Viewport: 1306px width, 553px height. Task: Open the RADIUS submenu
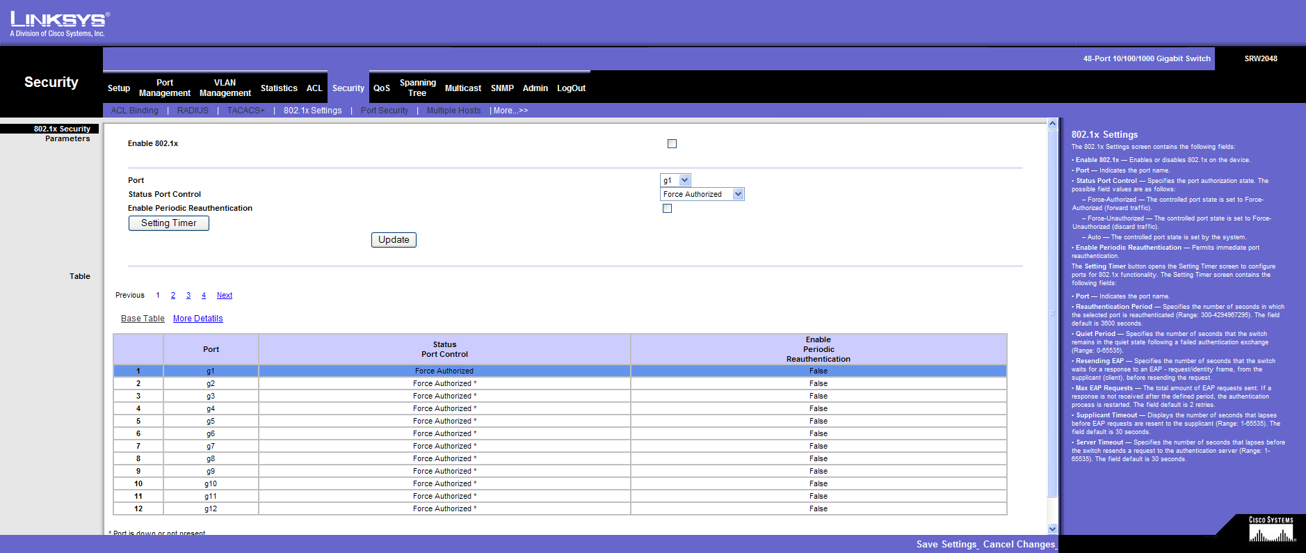pos(193,111)
